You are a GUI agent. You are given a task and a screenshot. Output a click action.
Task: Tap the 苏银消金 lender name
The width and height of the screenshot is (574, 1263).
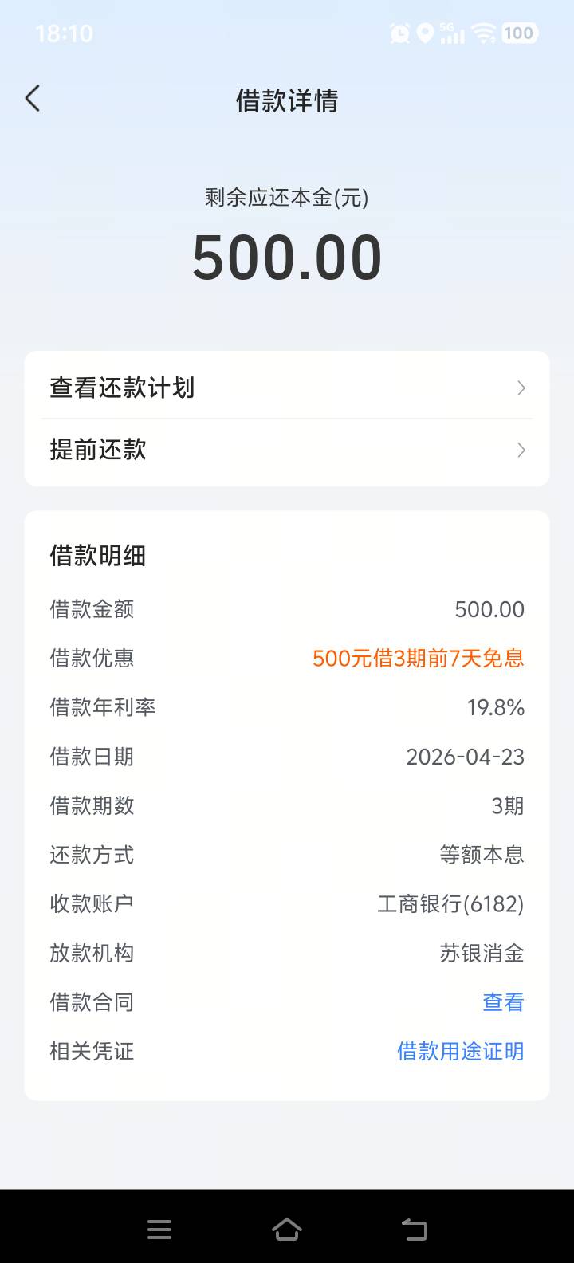tap(482, 954)
